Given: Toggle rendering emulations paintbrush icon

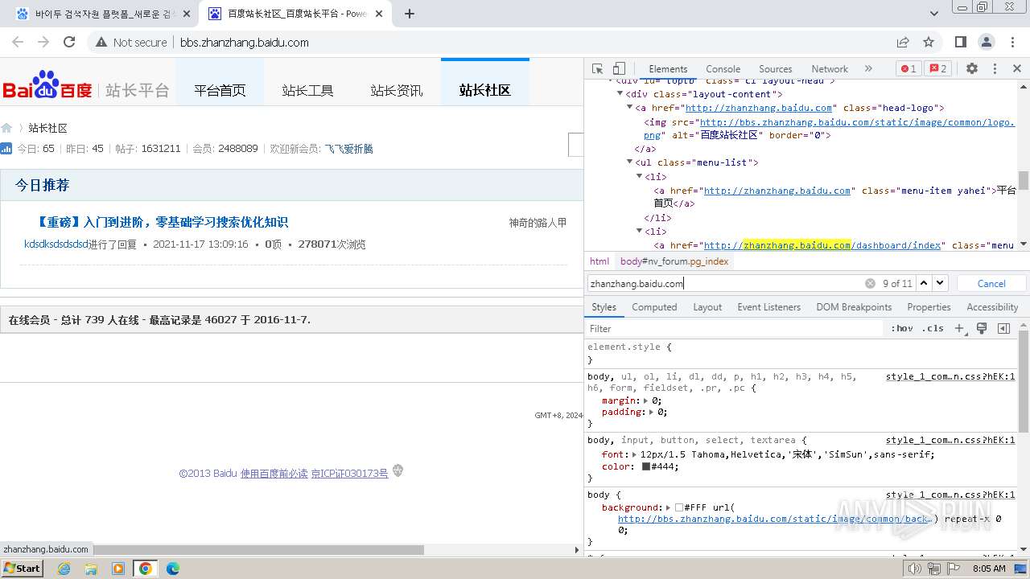Looking at the screenshot, I should point(982,328).
